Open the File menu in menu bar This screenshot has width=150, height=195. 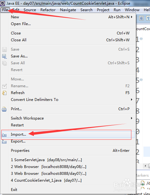(5, 10)
